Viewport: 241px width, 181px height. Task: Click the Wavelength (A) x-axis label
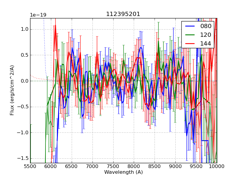point(124,172)
